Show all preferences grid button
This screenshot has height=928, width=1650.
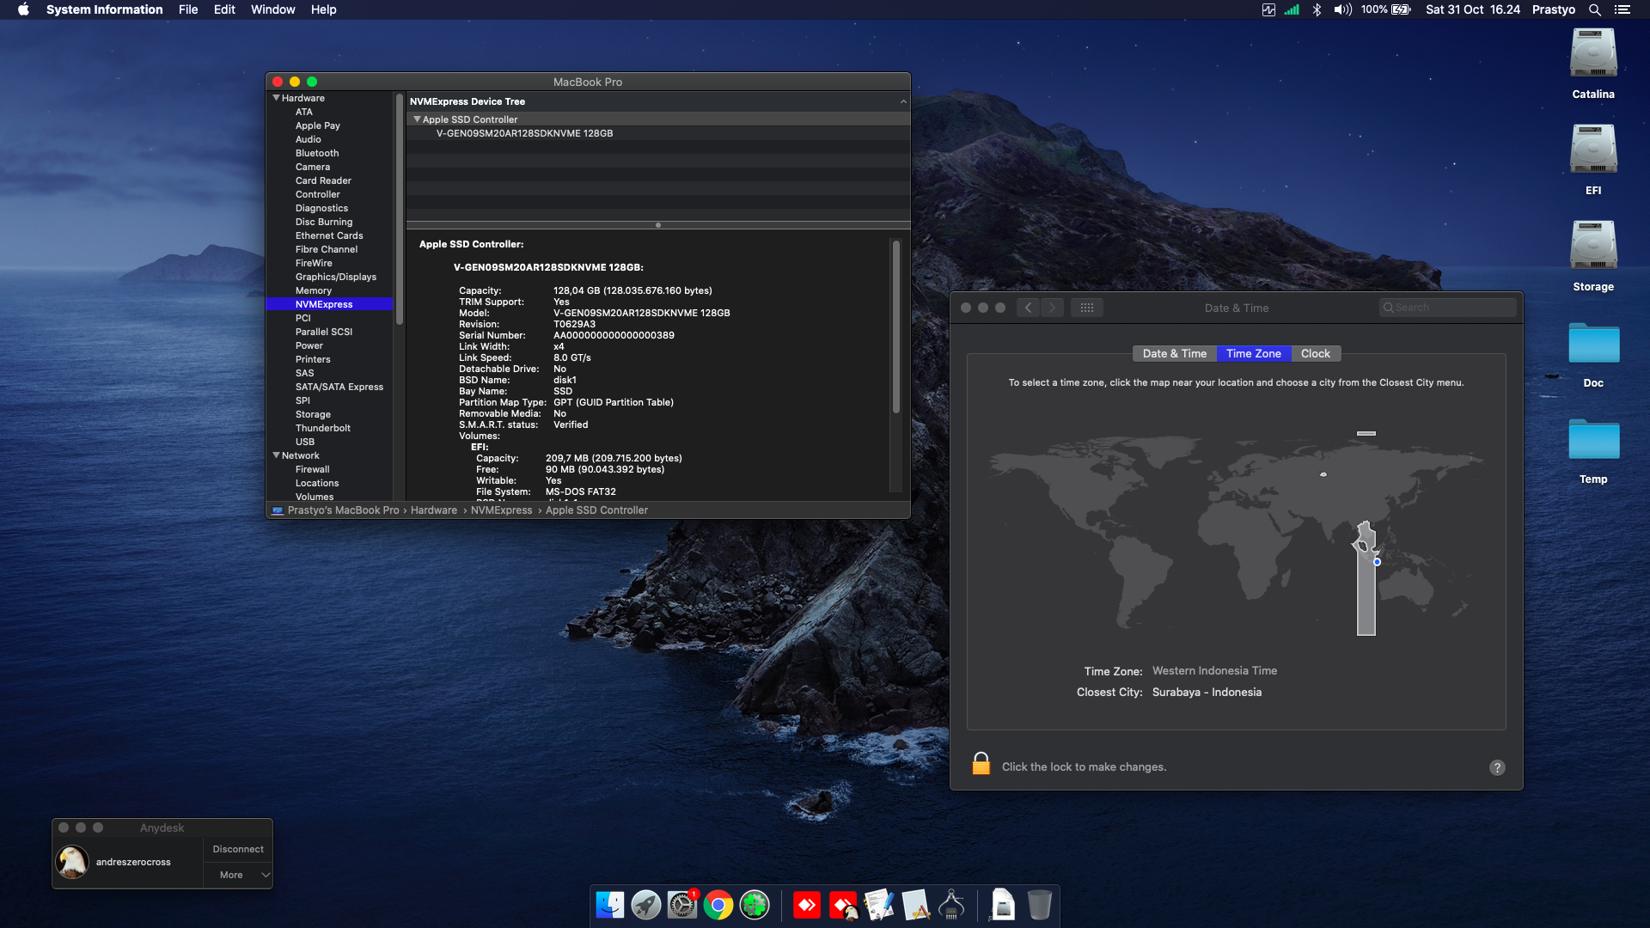tap(1086, 308)
